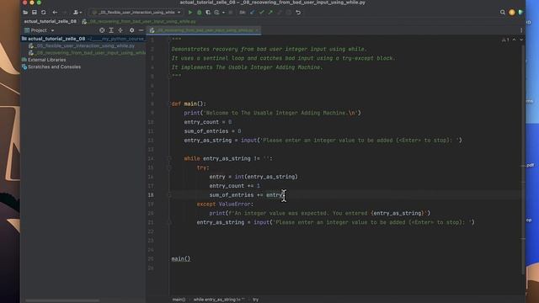Update project with the blue arrow

(x=253, y=13)
